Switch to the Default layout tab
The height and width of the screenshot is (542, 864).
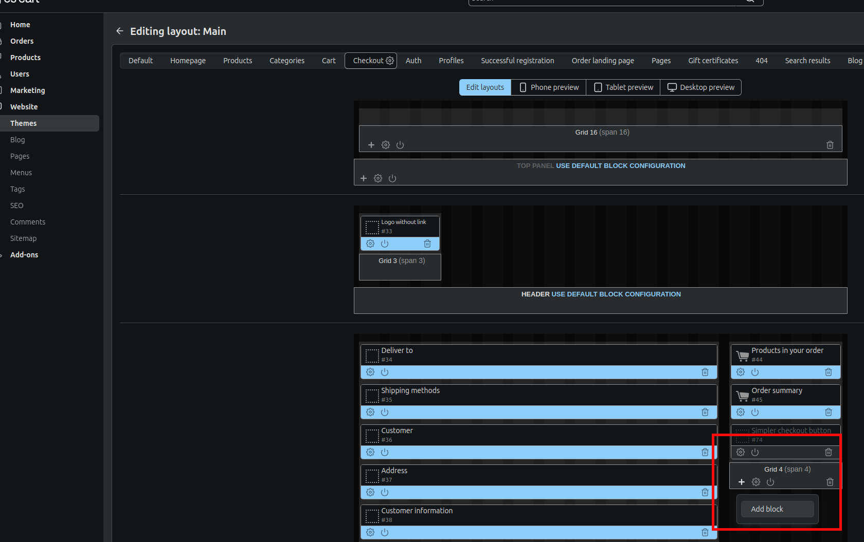coord(140,61)
